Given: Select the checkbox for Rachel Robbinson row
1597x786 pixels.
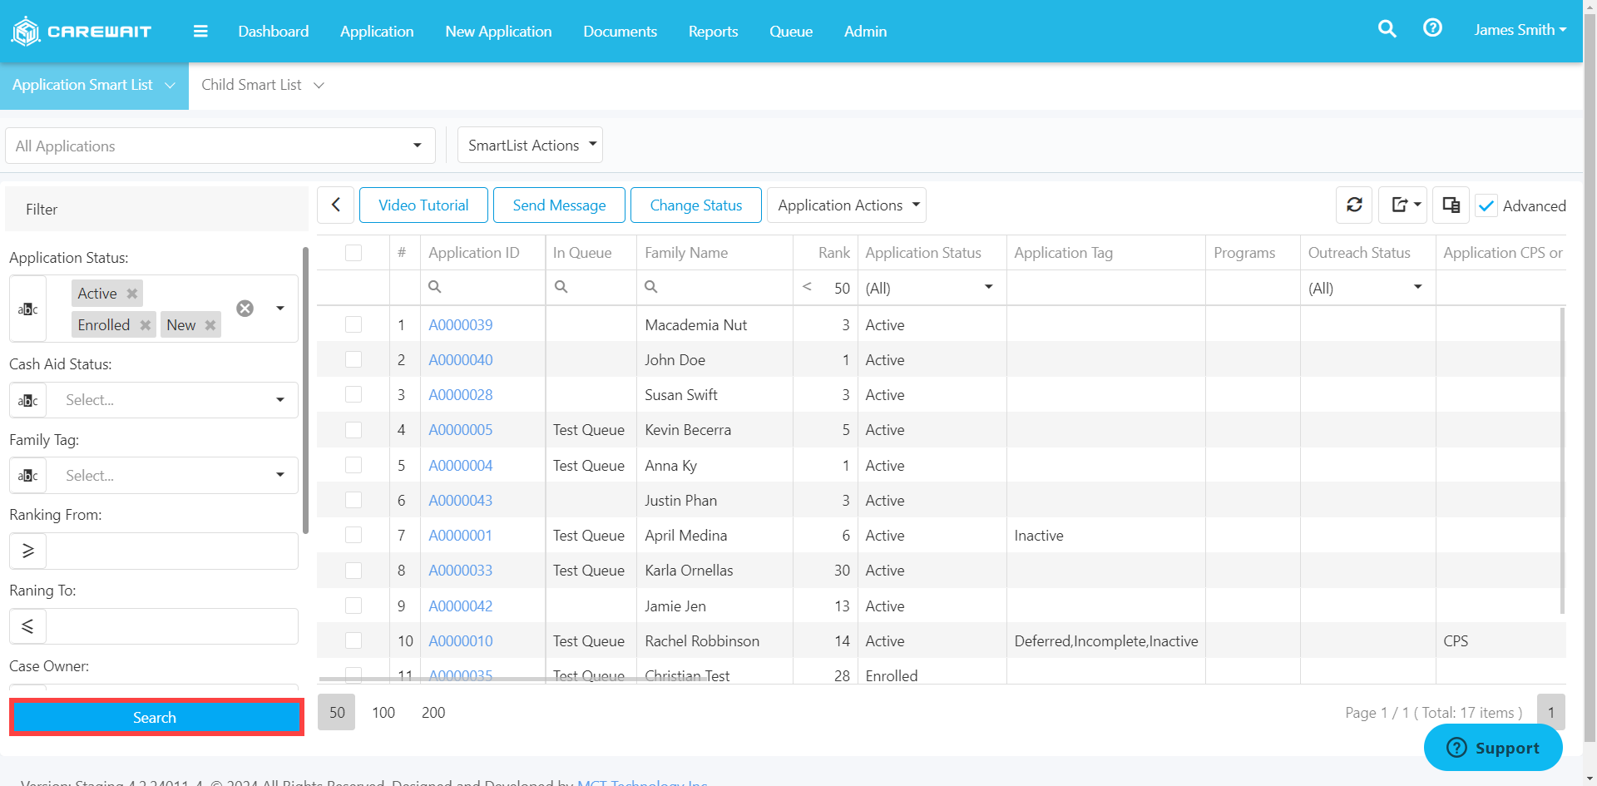Looking at the screenshot, I should (354, 640).
